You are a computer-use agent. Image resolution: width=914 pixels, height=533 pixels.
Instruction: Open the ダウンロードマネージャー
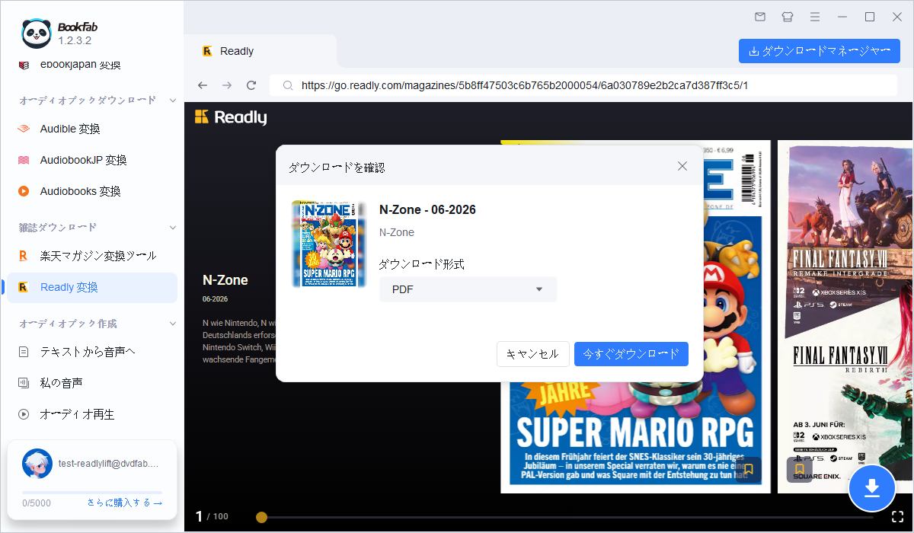[820, 51]
